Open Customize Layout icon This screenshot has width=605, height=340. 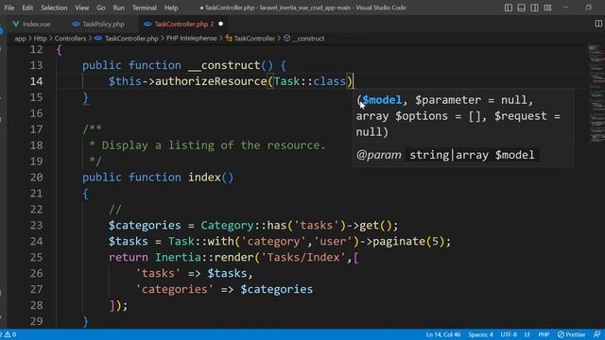pyautogui.click(x=547, y=8)
